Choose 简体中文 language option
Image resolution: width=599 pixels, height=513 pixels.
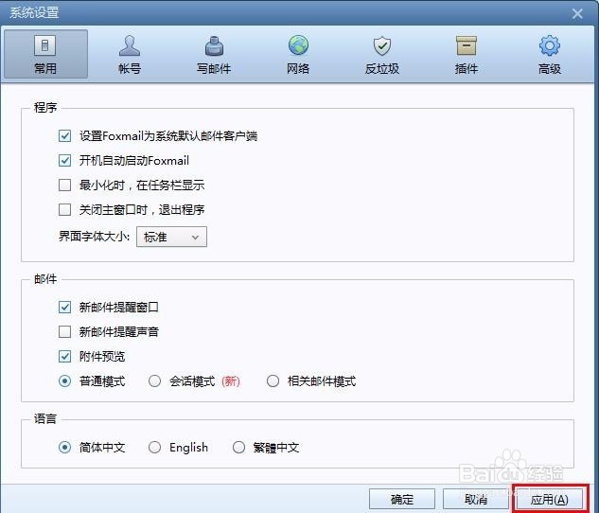point(64,448)
